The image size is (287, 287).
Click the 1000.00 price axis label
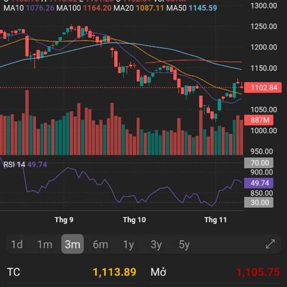264,131
